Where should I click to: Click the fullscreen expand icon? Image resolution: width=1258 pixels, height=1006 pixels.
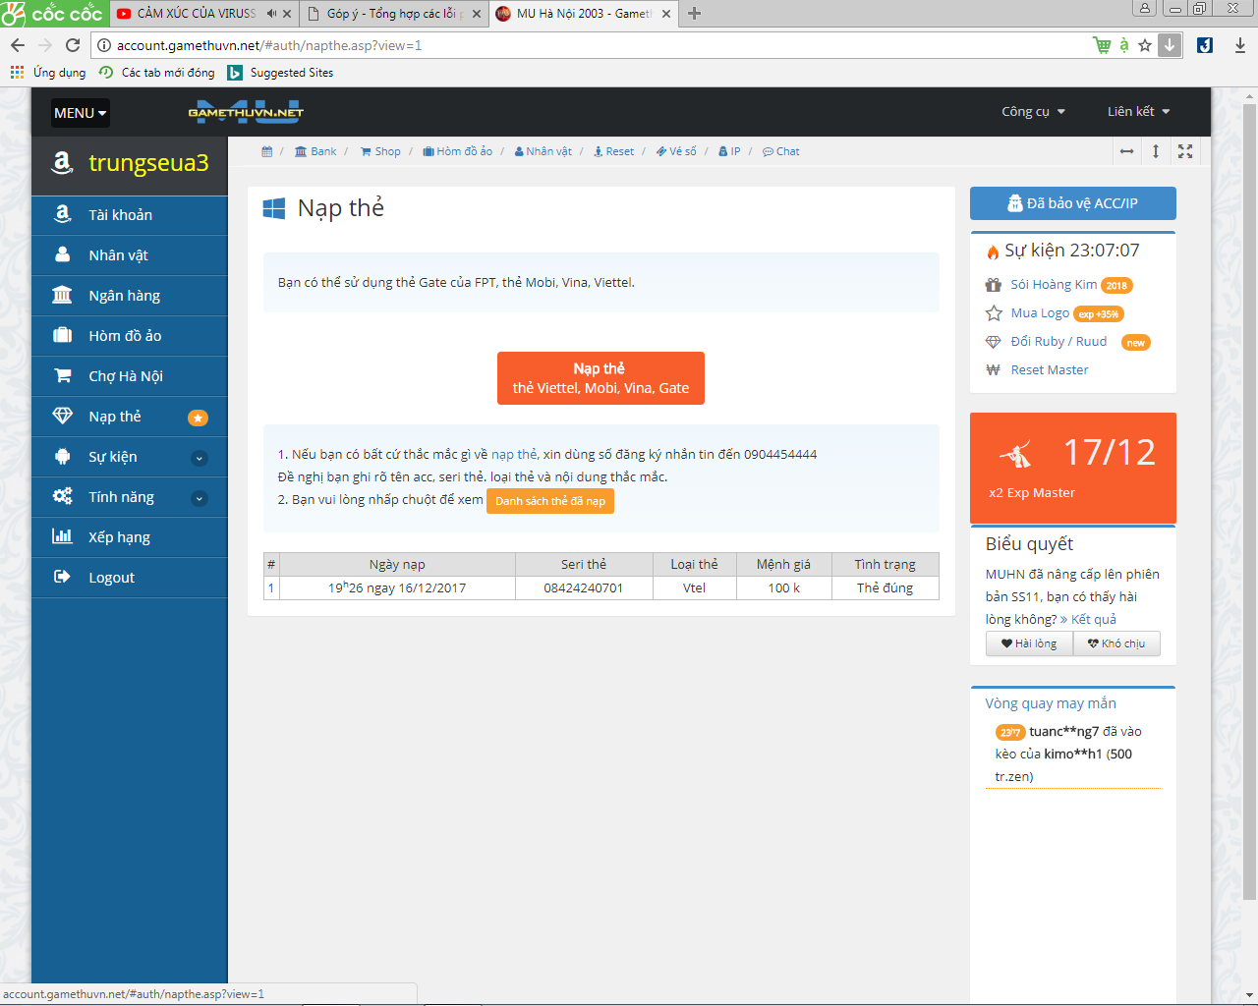point(1185,151)
